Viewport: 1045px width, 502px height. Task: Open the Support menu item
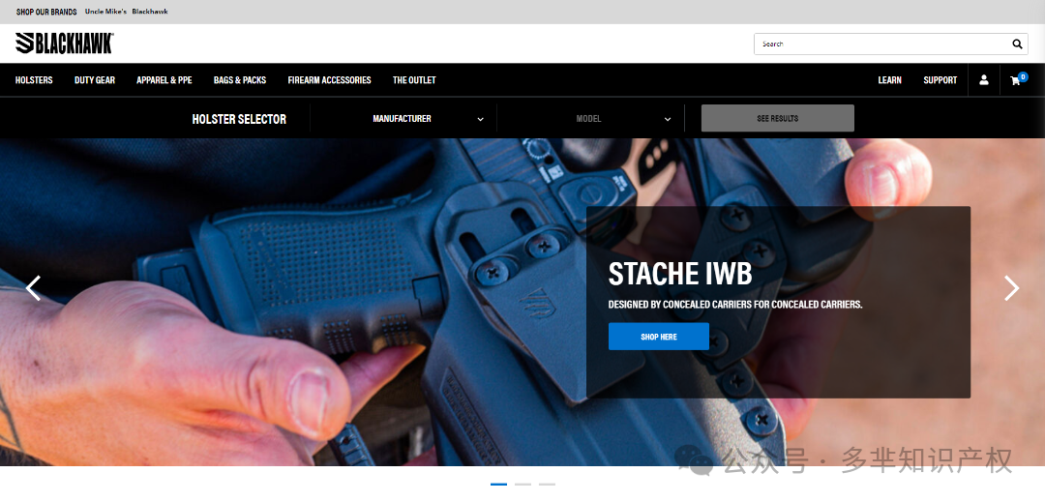click(940, 80)
